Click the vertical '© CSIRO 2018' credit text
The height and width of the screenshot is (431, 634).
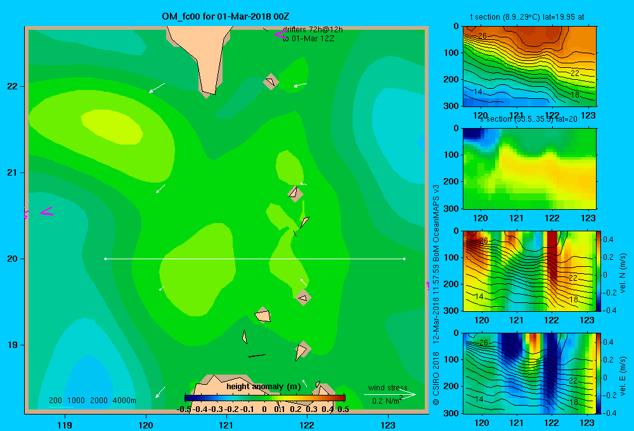tap(436, 378)
